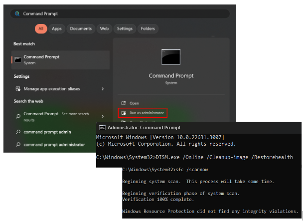The image size is (303, 221).
Task: Click search icon beside command prompt administrator
Action: [18, 145]
